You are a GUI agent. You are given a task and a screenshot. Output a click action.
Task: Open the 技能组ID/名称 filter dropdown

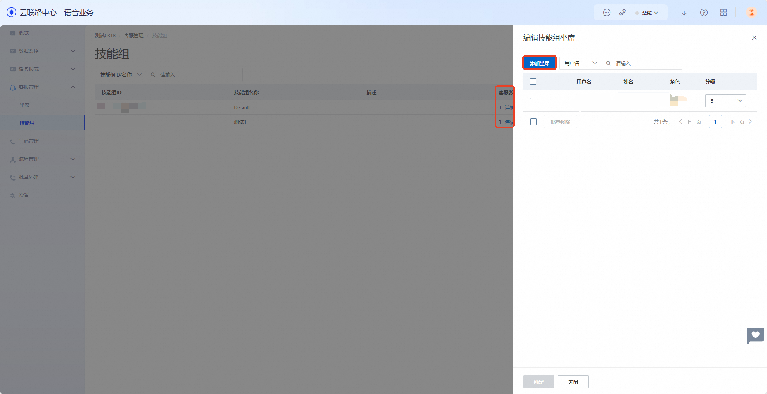point(120,75)
